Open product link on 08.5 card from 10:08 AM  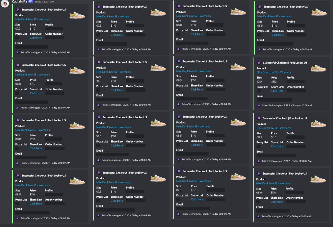coord(32,185)
